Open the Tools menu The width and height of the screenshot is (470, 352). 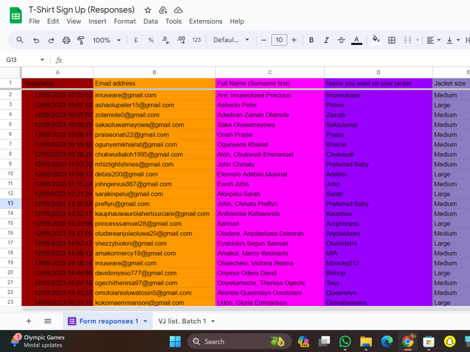(173, 21)
